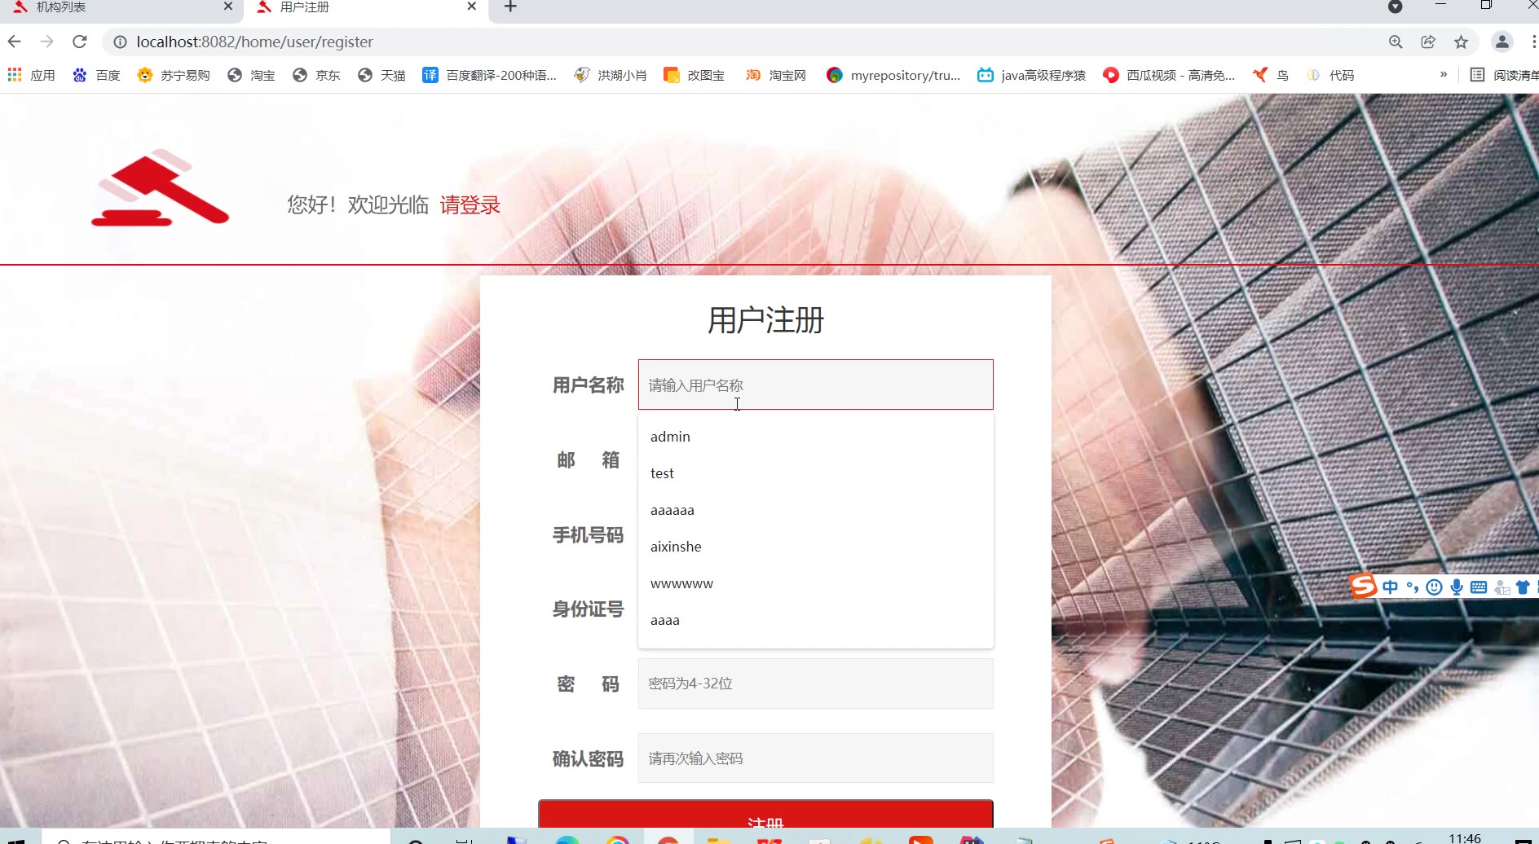Open the 京东 bookmark
The image size is (1539, 844).
(316, 75)
